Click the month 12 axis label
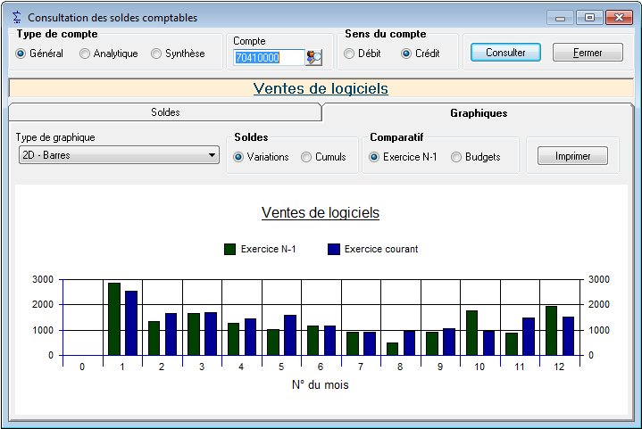This screenshot has width=642, height=429. click(x=559, y=367)
